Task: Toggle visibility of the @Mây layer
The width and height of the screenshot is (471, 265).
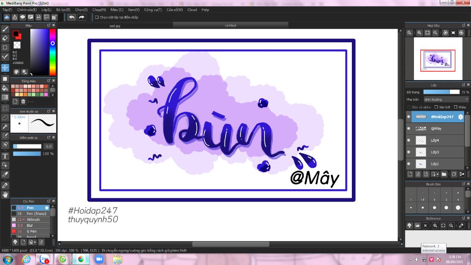Action: (x=408, y=129)
